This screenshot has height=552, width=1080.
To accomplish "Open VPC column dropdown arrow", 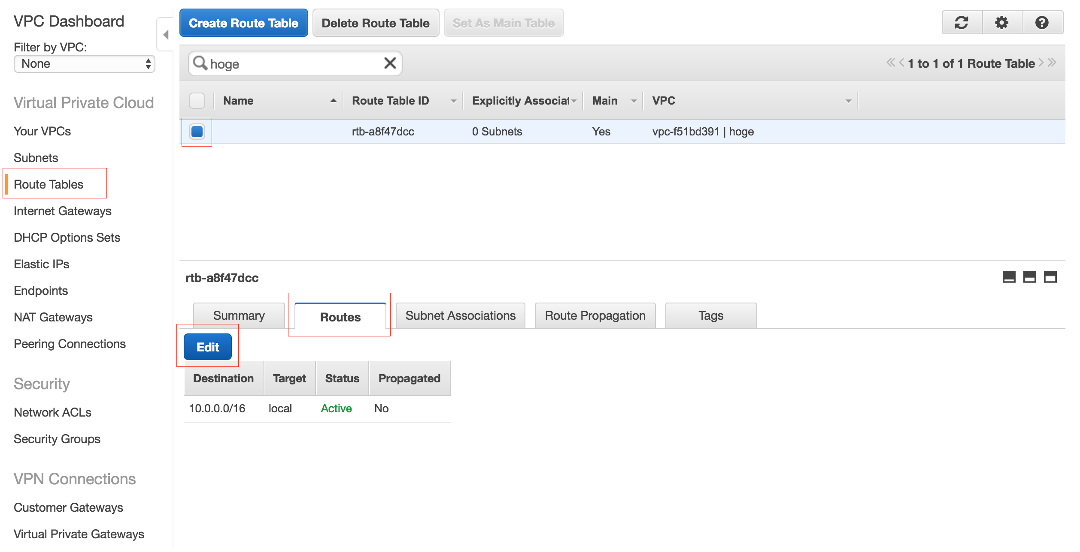I will click(848, 101).
